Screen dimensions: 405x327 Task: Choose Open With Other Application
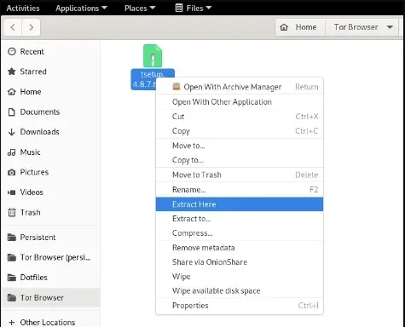pyautogui.click(x=240, y=102)
